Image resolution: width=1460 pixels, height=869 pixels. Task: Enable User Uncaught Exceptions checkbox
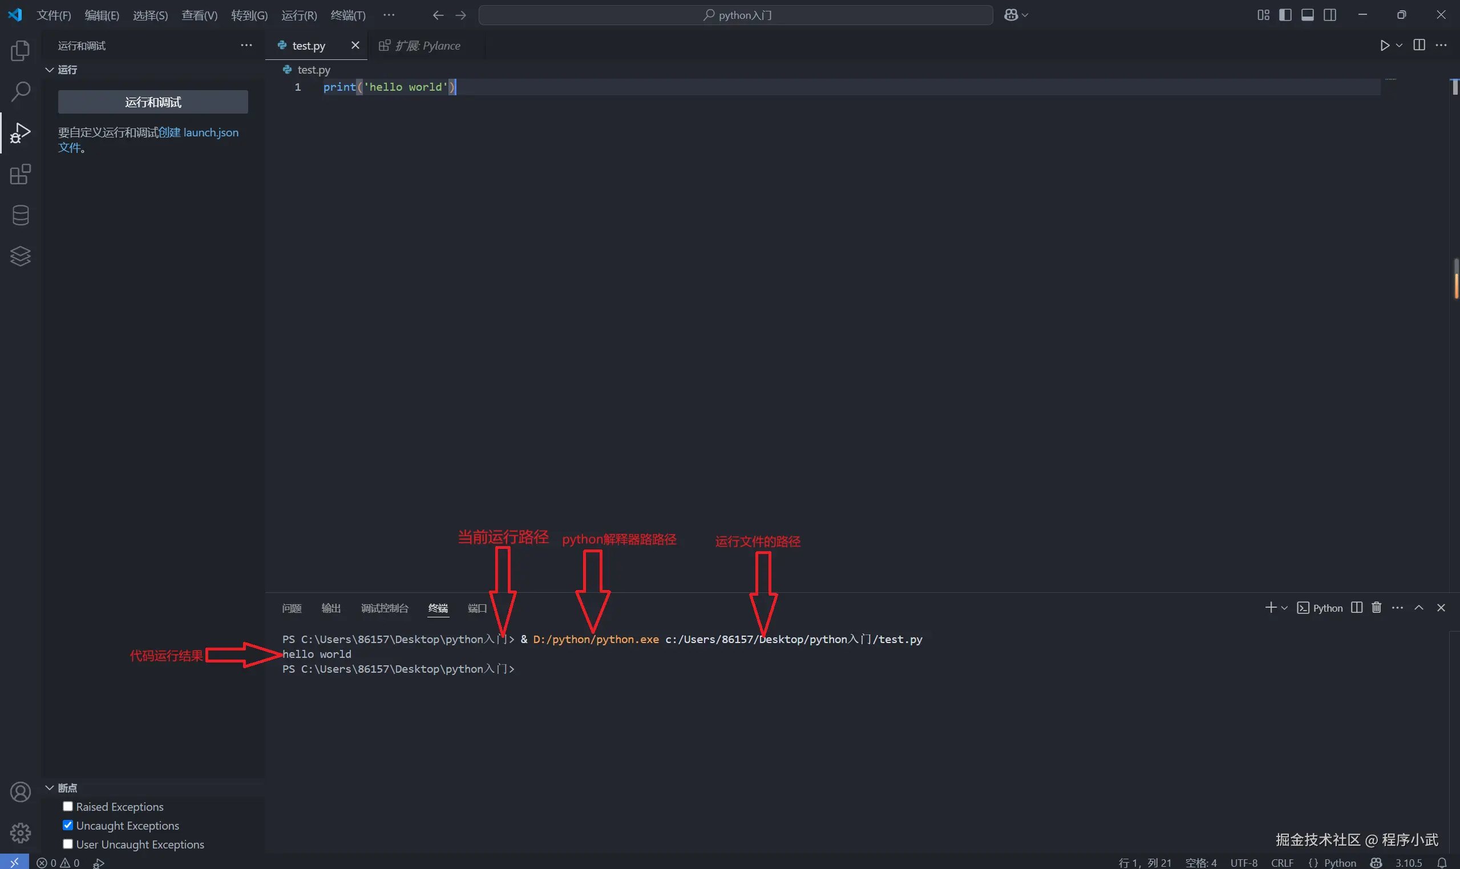68,844
